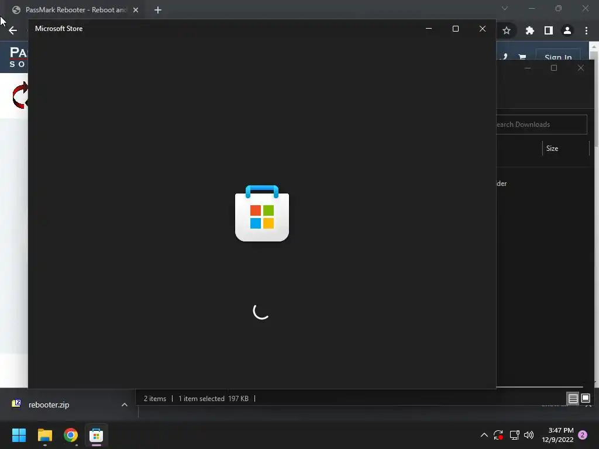The height and width of the screenshot is (449, 599).
Task: Toggle the Chrome side panel icon
Action: point(549,30)
